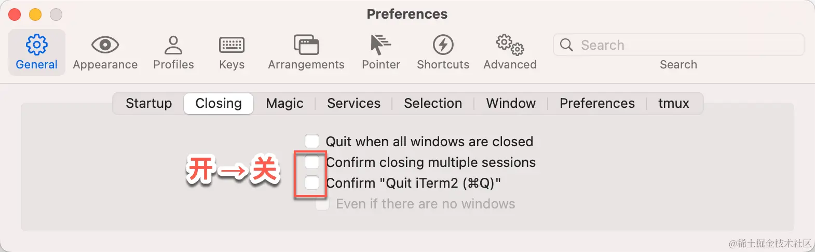Switch to the Profiles person icon

[x=173, y=45]
